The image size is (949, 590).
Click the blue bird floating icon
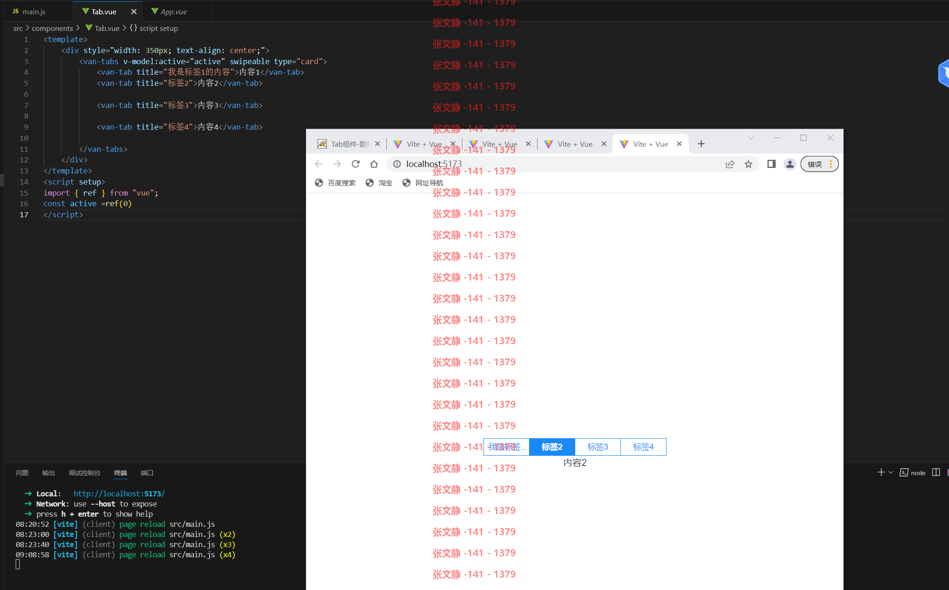[943, 73]
